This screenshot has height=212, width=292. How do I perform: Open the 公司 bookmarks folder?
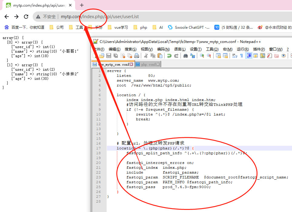point(57,27)
